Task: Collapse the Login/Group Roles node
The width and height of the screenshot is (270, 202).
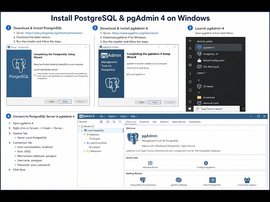Action: click(84, 143)
